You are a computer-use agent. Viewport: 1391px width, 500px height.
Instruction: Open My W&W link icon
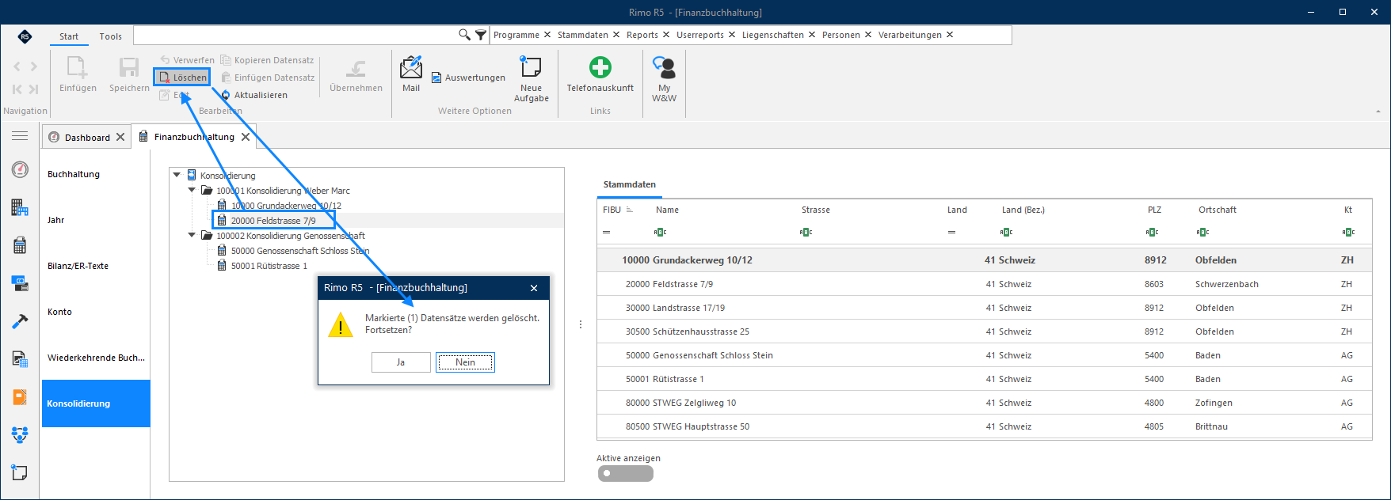(x=664, y=78)
